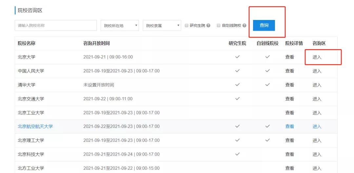Viewport: 354px width, 173px height.
Task: Enter 北京航空航天大学 consultation area
Action: click(x=317, y=126)
